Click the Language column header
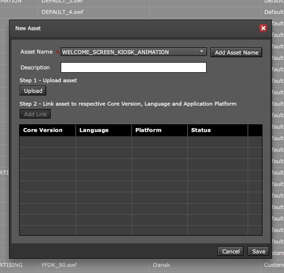The image size is (284, 273). click(x=104, y=130)
